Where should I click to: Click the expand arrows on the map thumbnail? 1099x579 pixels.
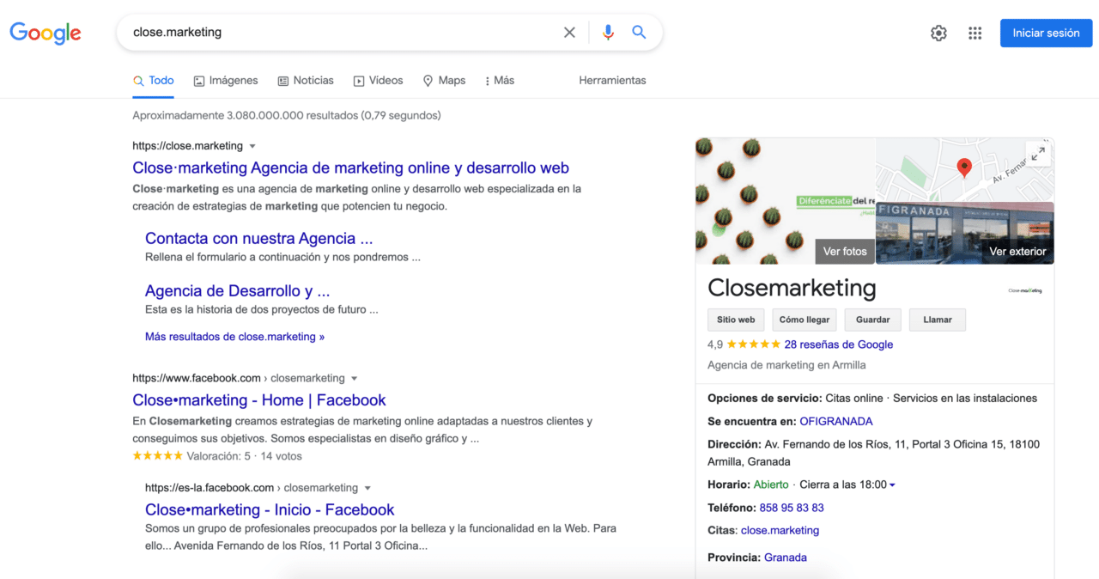(1038, 154)
